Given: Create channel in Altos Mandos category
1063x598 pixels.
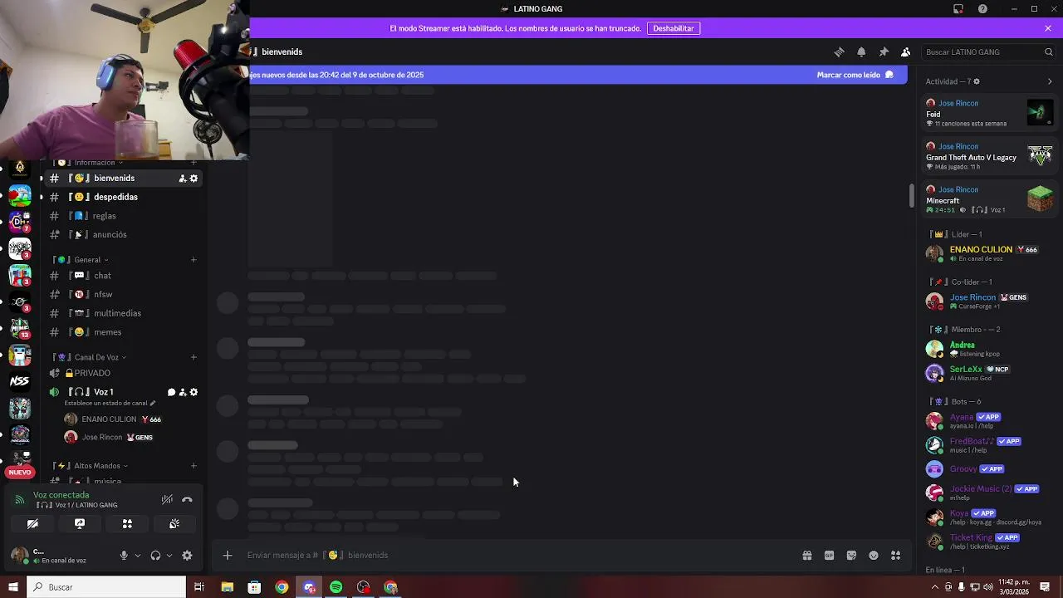Looking at the screenshot, I should [193, 466].
